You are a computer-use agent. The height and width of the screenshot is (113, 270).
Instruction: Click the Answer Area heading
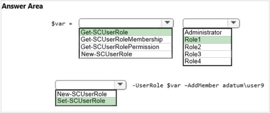coord(22,6)
